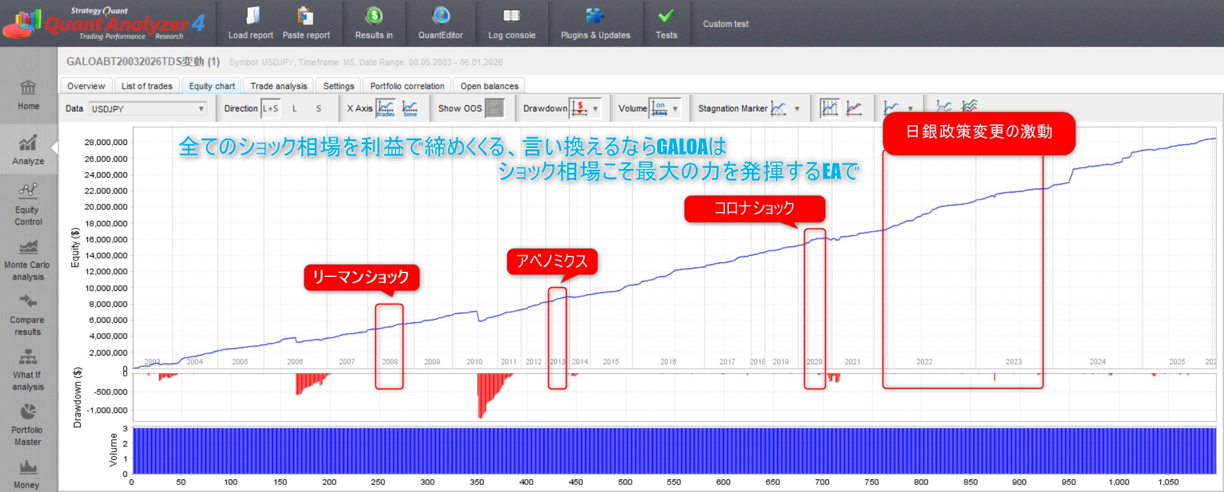Select the Equity chart tab
Image resolution: width=1224 pixels, height=492 pixels.
coord(212,86)
